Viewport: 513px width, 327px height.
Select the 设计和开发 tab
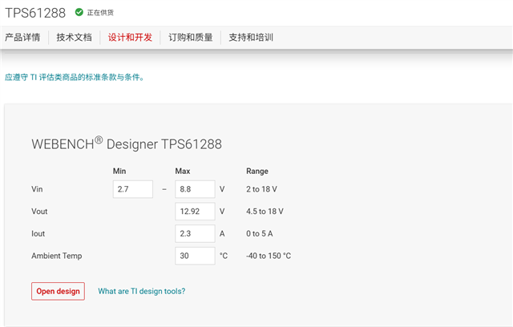[130, 38]
